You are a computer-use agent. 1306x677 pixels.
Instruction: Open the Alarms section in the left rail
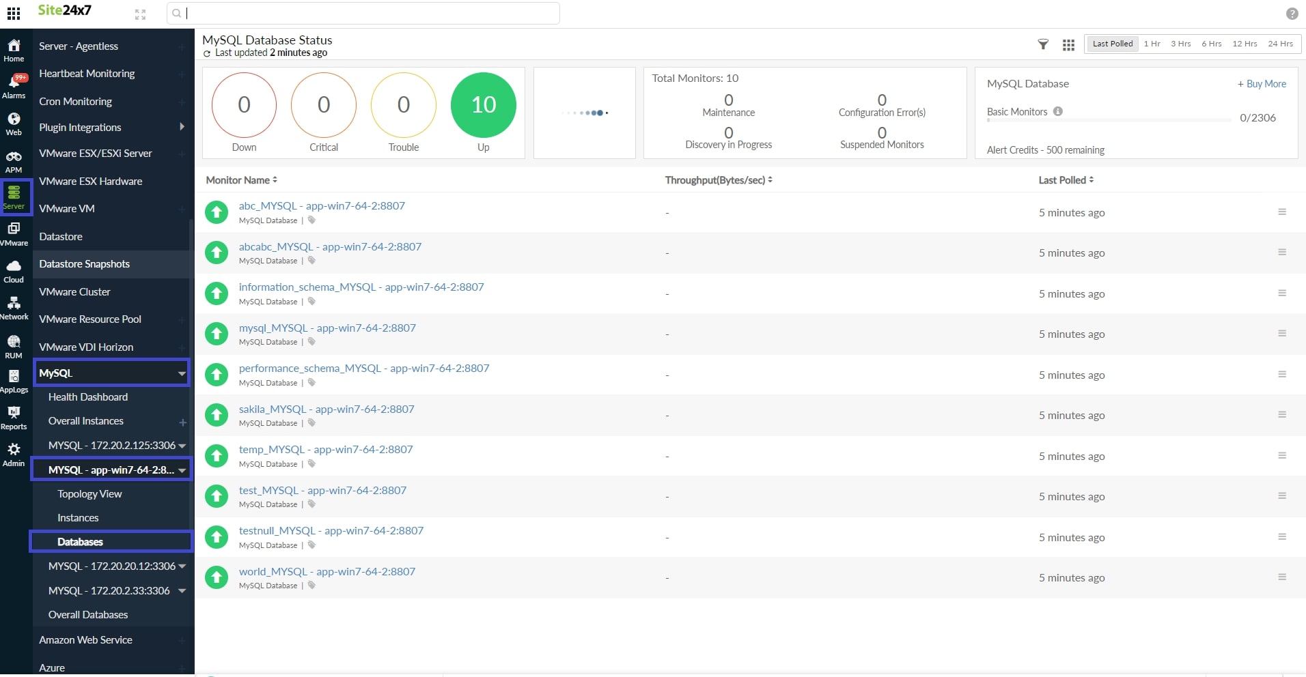click(14, 84)
